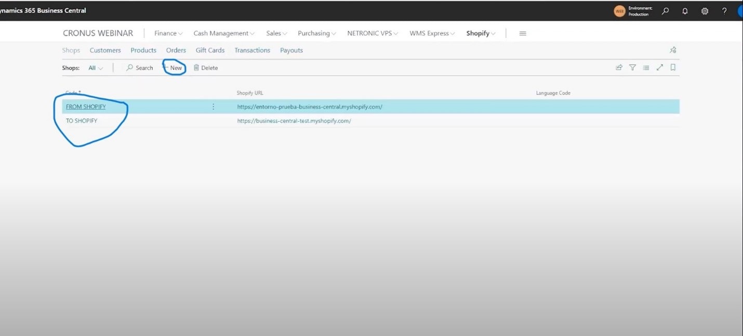Click the CRONUS WEBINAR company name
The width and height of the screenshot is (743, 336).
click(x=98, y=33)
